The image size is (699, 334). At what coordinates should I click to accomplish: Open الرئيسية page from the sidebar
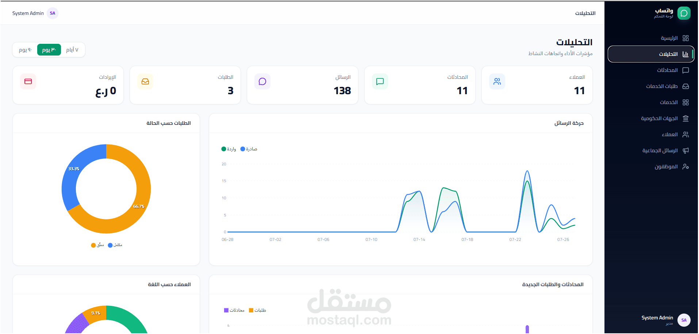click(x=651, y=38)
